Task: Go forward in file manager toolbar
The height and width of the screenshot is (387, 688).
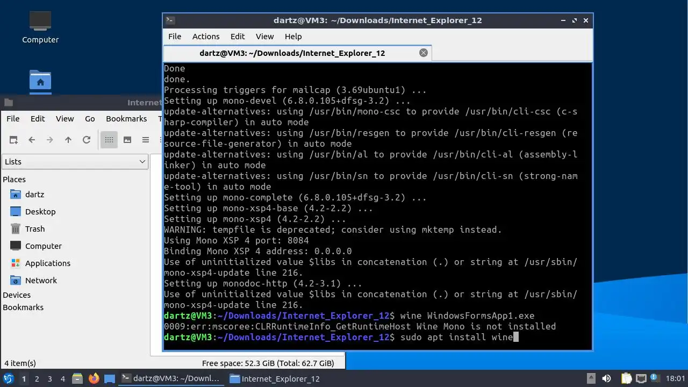Action: (50, 140)
